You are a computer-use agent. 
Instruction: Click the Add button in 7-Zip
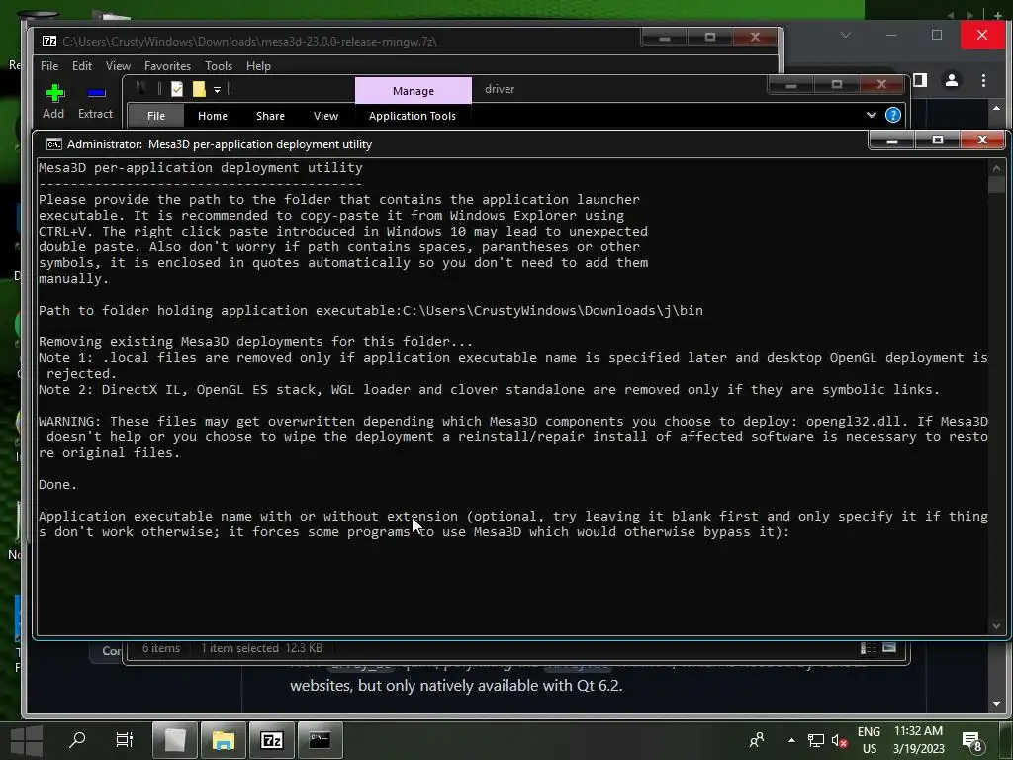coord(53,102)
